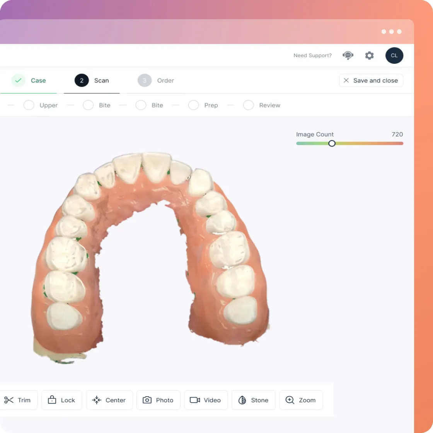Select the first Bite scan stage
433x433 pixels.
[x=97, y=105]
